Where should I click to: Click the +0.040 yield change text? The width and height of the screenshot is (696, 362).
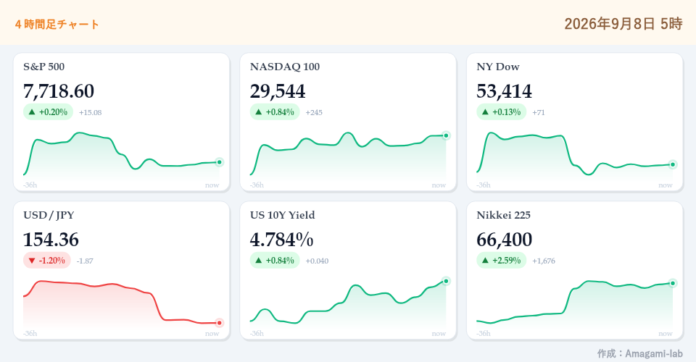[317, 261]
